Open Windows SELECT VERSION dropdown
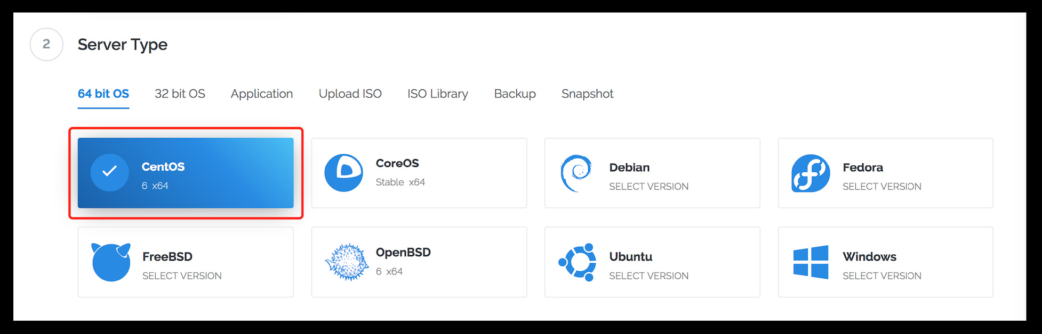The image size is (1042, 334). [881, 276]
